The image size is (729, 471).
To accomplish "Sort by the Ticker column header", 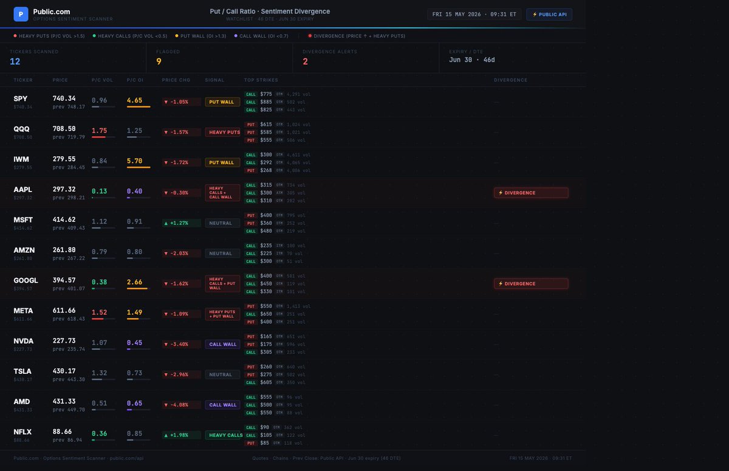I will coord(23,80).
